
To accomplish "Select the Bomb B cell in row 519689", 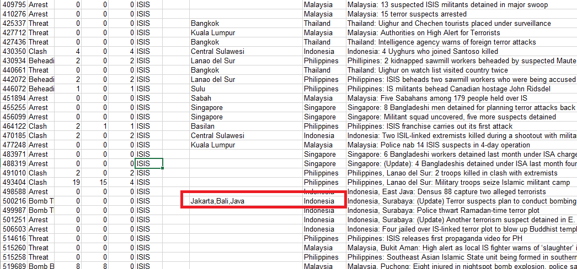I will tap(41, 266).
